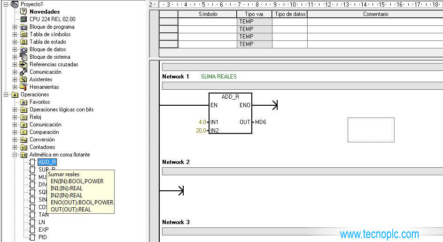Click the PID instruction icon
Screen dimensions: 443x242
(32, 237)
